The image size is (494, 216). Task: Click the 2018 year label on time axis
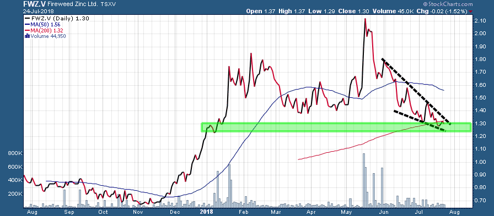point(206,212)
